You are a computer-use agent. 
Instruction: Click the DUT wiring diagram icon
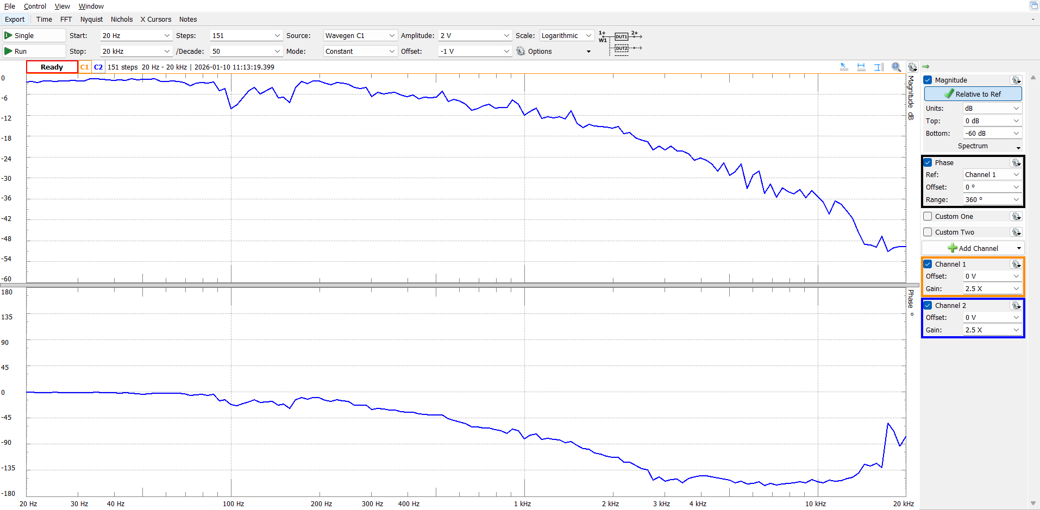(x=621, y=42)
